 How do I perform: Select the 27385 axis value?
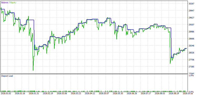point(191,67)
